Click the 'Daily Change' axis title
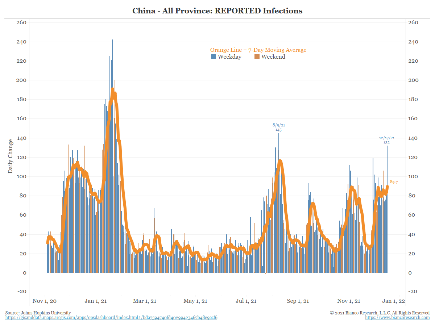Screen dimensions: 435x326 pyautogui.click(x=11, y=156)
